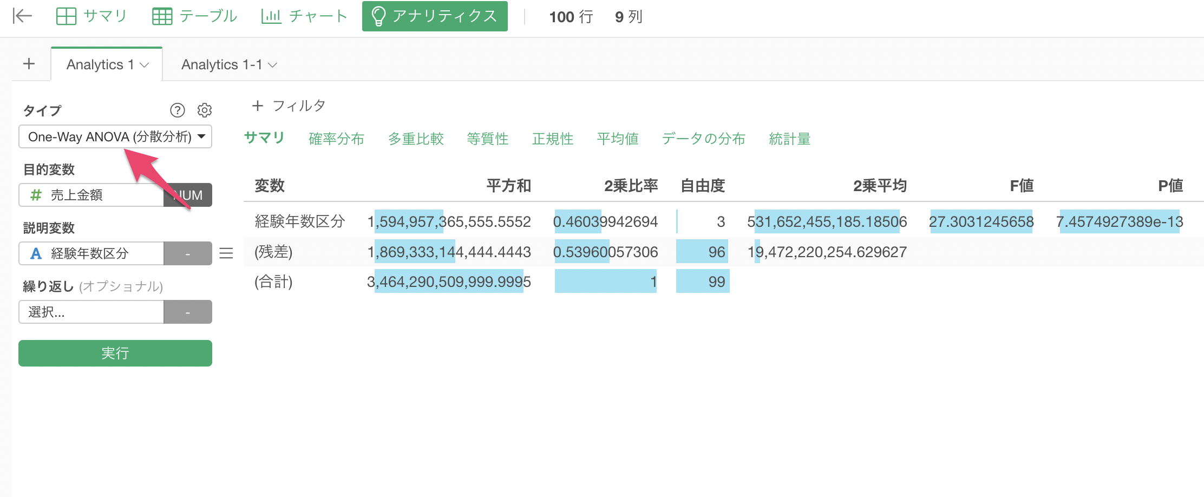Click the 繰り返し 選択... field
The width and height of the screenshot is (1204, 497).
click(91, 312)
